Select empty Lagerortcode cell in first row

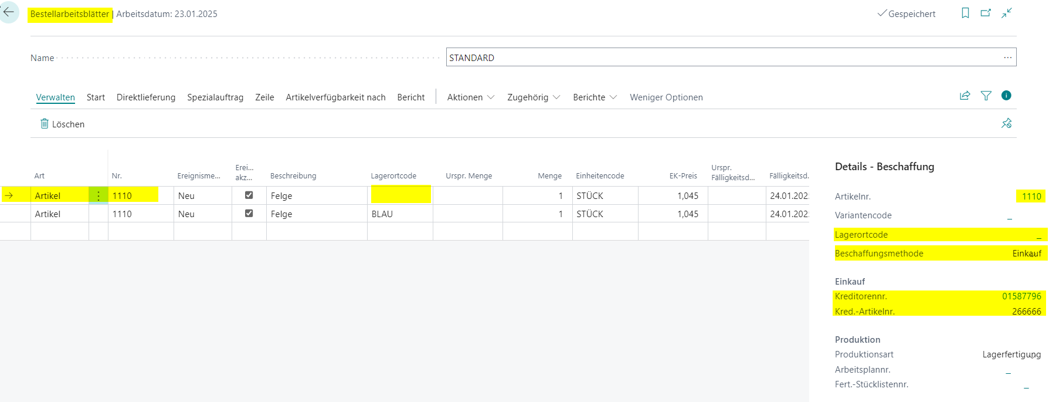(x=400, y=195)
